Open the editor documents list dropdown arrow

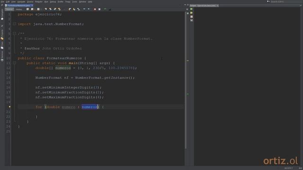[x=185, y=5]
